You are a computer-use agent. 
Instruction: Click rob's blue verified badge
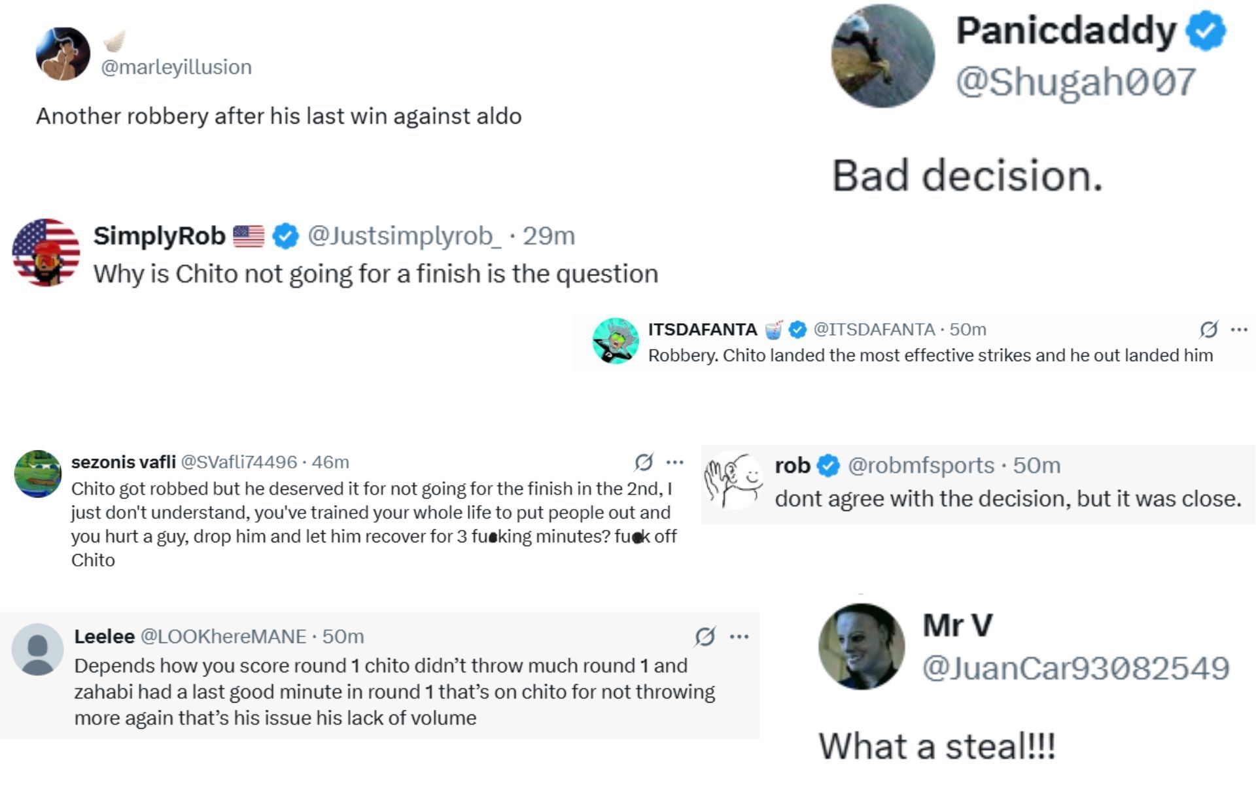click(829, 466)
